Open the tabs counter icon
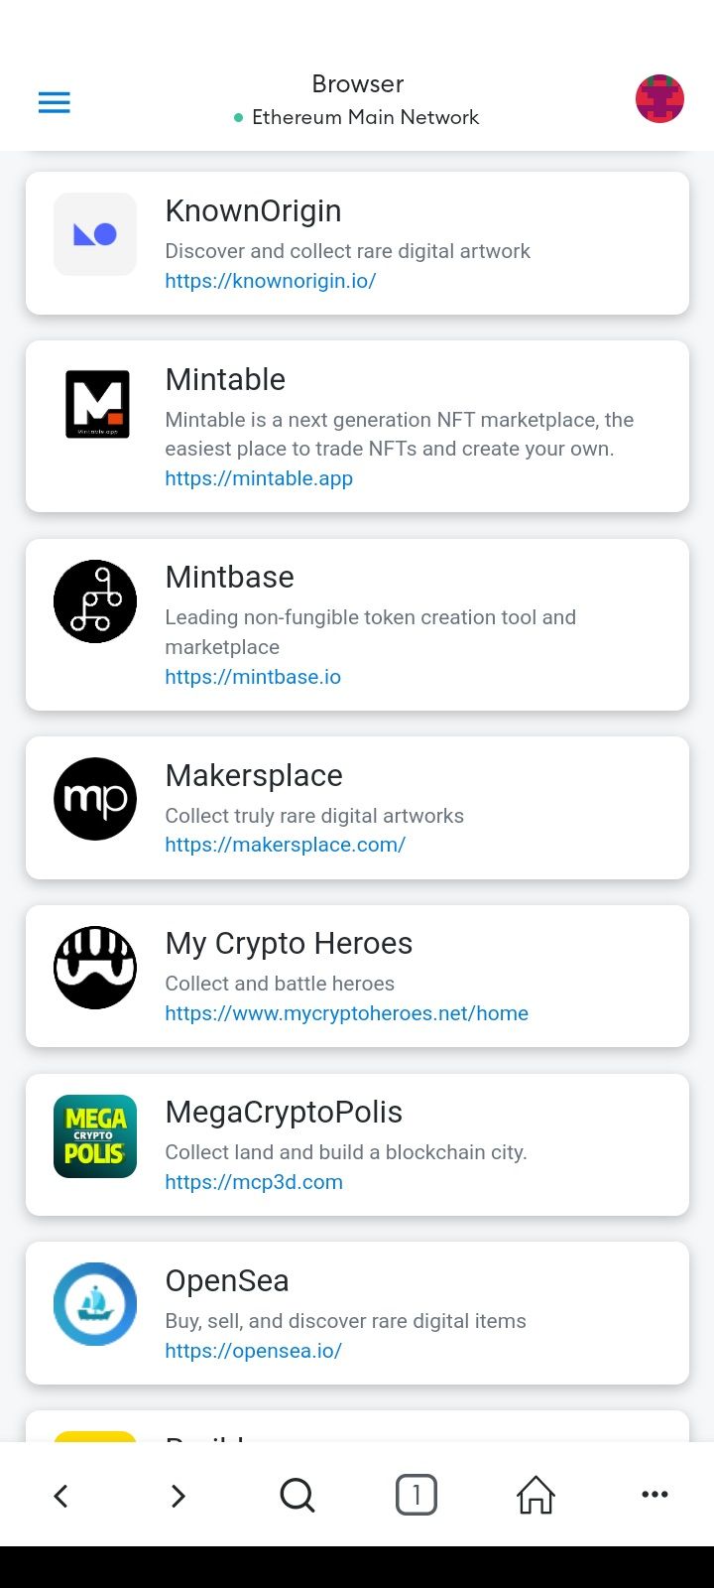The height and width of the screenshot is (1588, 714). pyautogui.click(x=416, y=1495)
